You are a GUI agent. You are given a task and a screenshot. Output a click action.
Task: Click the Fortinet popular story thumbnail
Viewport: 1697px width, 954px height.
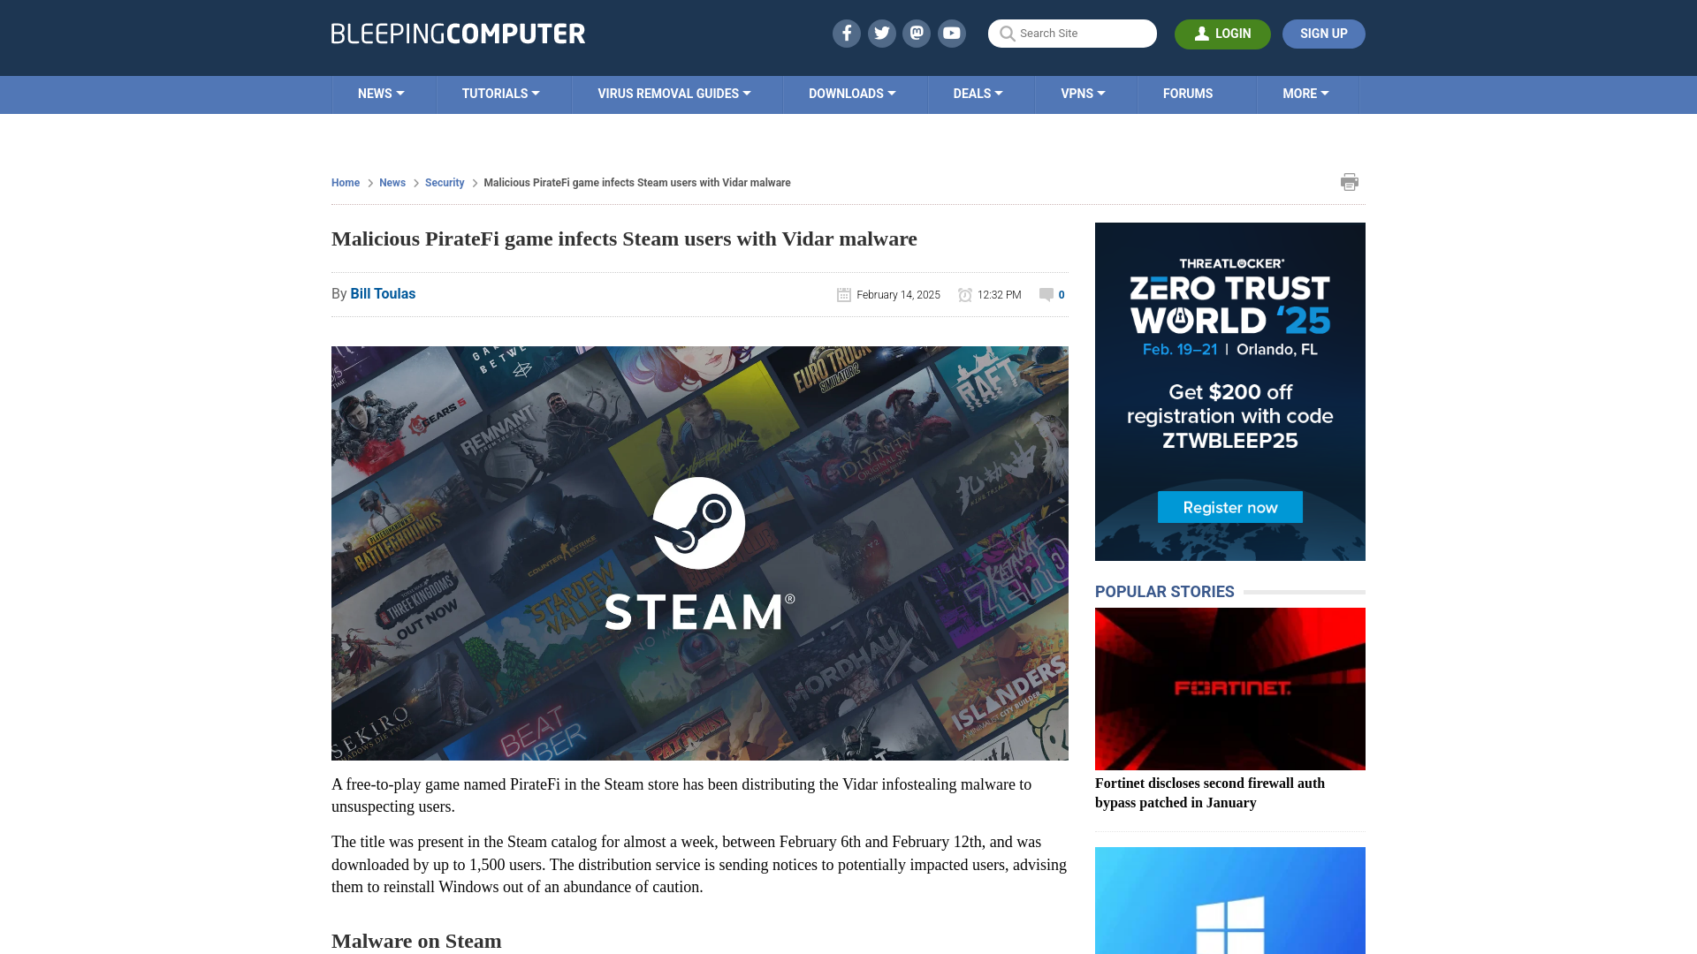coord(1229,687)
